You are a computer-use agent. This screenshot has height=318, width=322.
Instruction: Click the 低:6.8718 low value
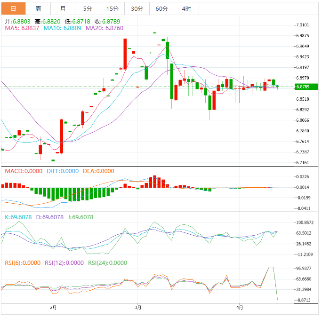point(77,21)
